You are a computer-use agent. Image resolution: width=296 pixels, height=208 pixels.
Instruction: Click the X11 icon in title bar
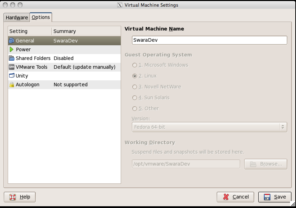pyautogui.click(x=120, y=5)
